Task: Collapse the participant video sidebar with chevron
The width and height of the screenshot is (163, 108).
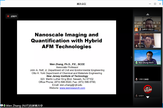Action: pos(131,57)
